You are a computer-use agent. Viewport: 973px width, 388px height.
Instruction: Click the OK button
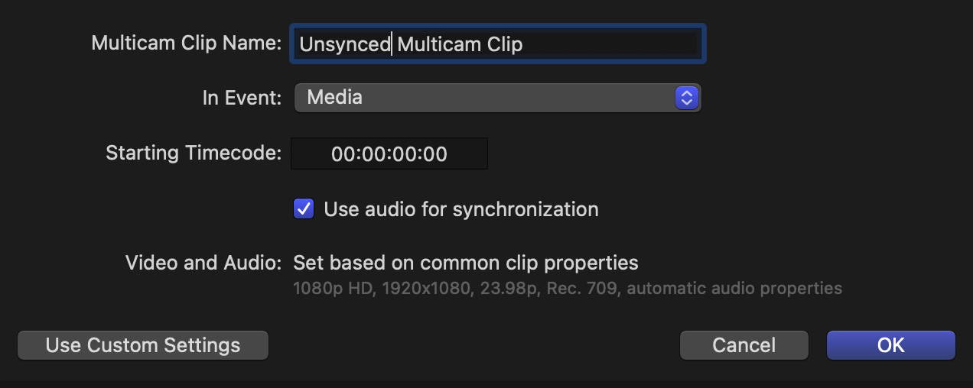click(x=891, y=345)
